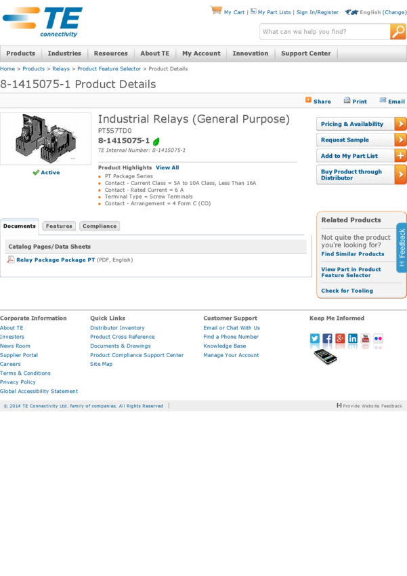407x576 pixels.
Task: Open Global Accessibility Statement link
Action: click(x=39, y=391)
